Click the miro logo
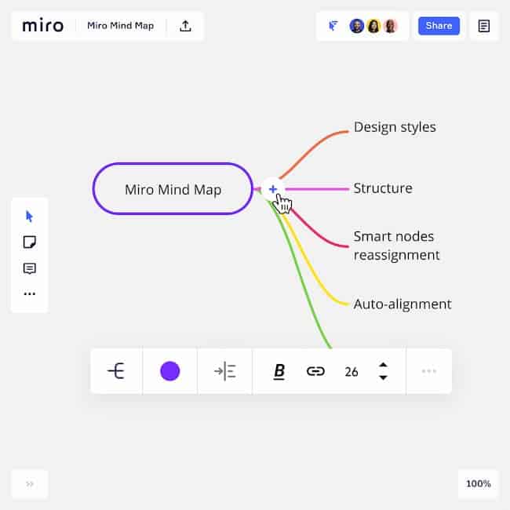510x510 pixels. (x=42, y=26)
